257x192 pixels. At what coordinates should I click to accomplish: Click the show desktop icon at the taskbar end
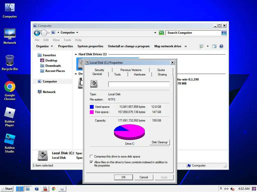pos(254,189)
